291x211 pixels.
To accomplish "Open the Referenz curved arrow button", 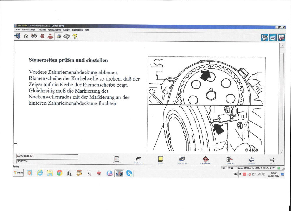I will (x=138, y=159).
